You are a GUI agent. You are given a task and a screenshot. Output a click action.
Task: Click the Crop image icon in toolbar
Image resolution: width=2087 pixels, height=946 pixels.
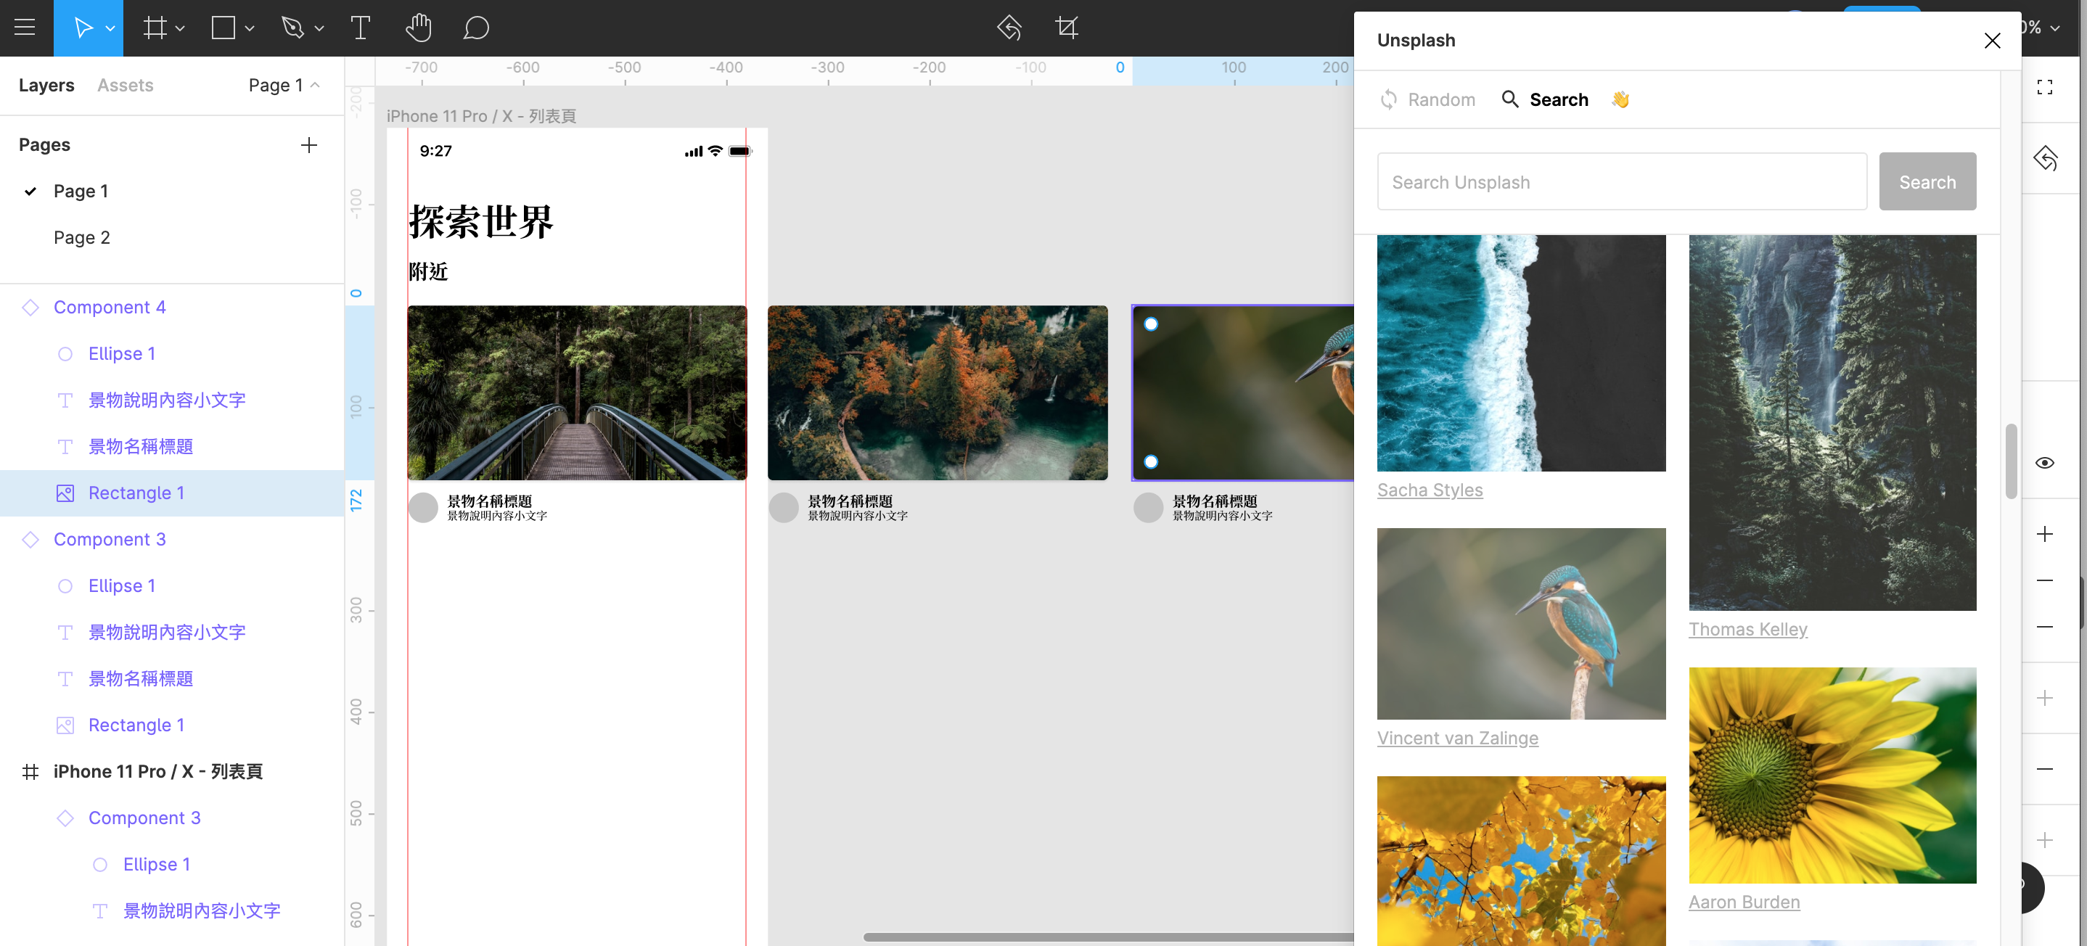[1066, 28]
